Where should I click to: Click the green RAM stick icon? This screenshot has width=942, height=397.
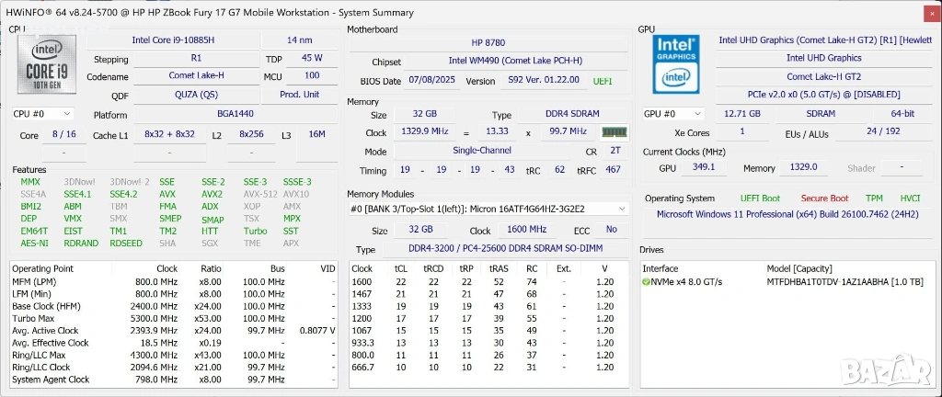(615, 132)
